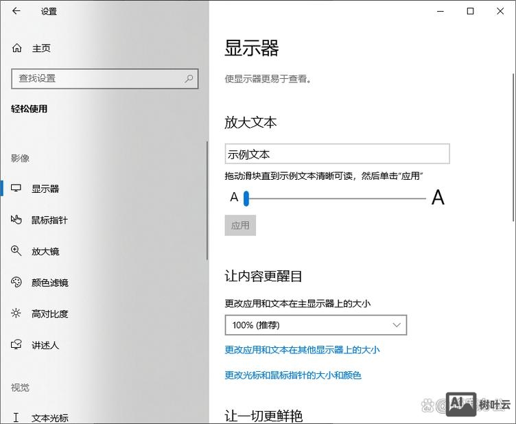The image size is (516, 424).
Task: Click the search magnifier in 查找设置 box
Action: point(189,79)
